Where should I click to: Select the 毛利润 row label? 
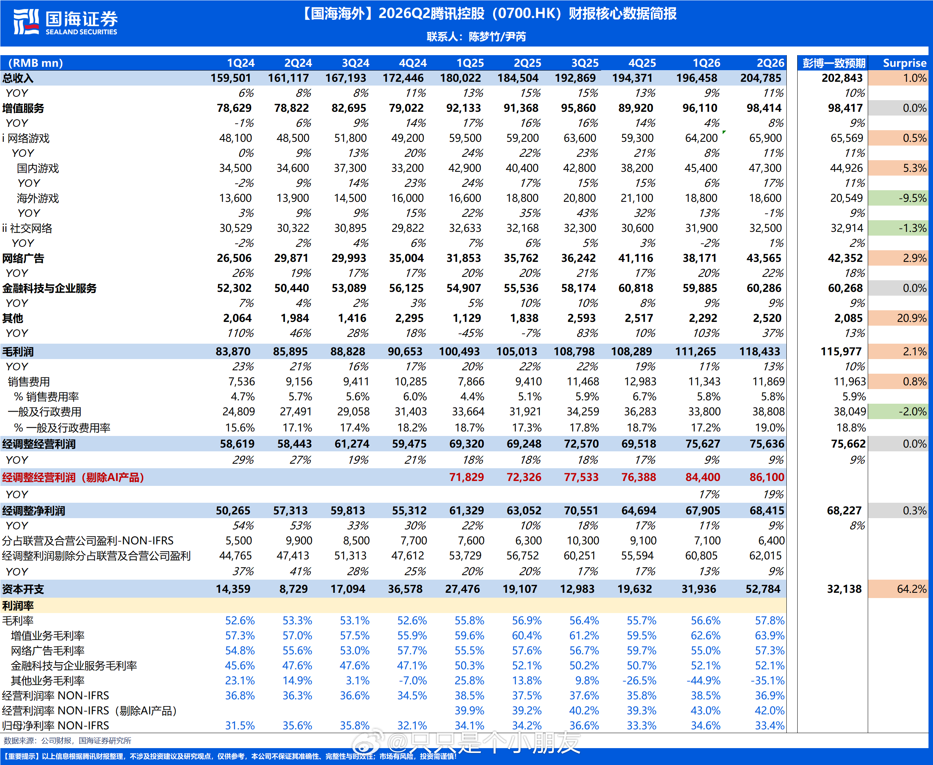pos(18,352)
